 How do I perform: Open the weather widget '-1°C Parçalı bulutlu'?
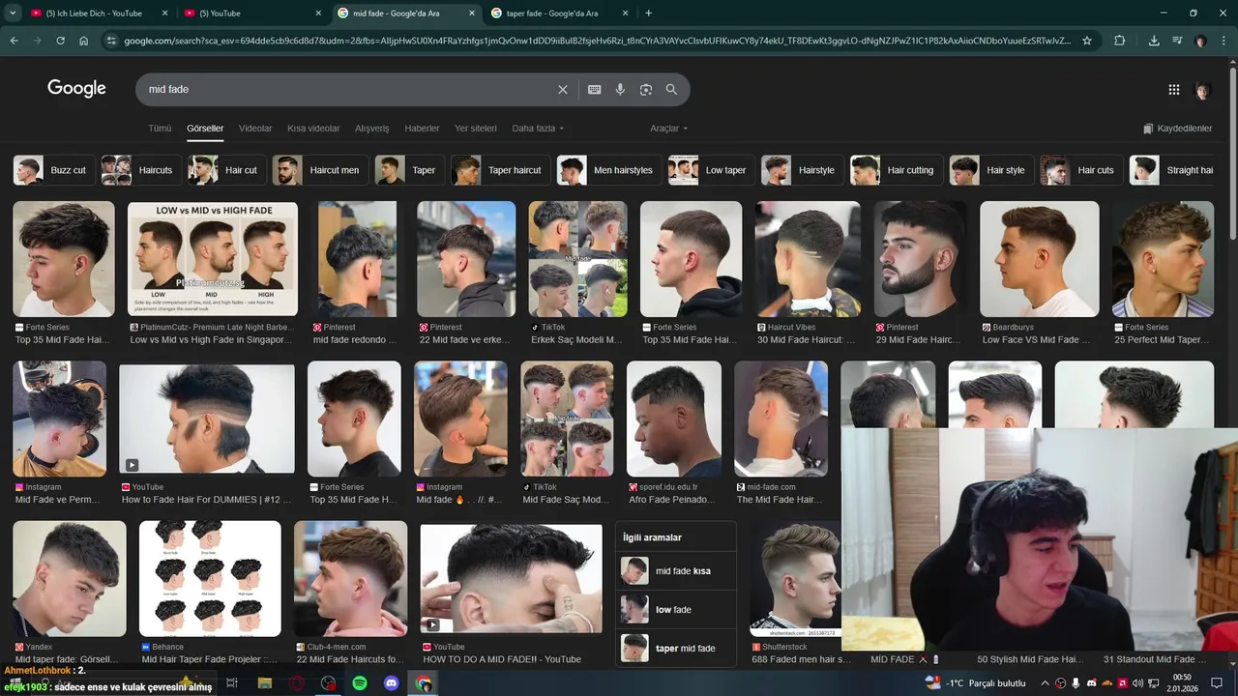tap(975, 683)
